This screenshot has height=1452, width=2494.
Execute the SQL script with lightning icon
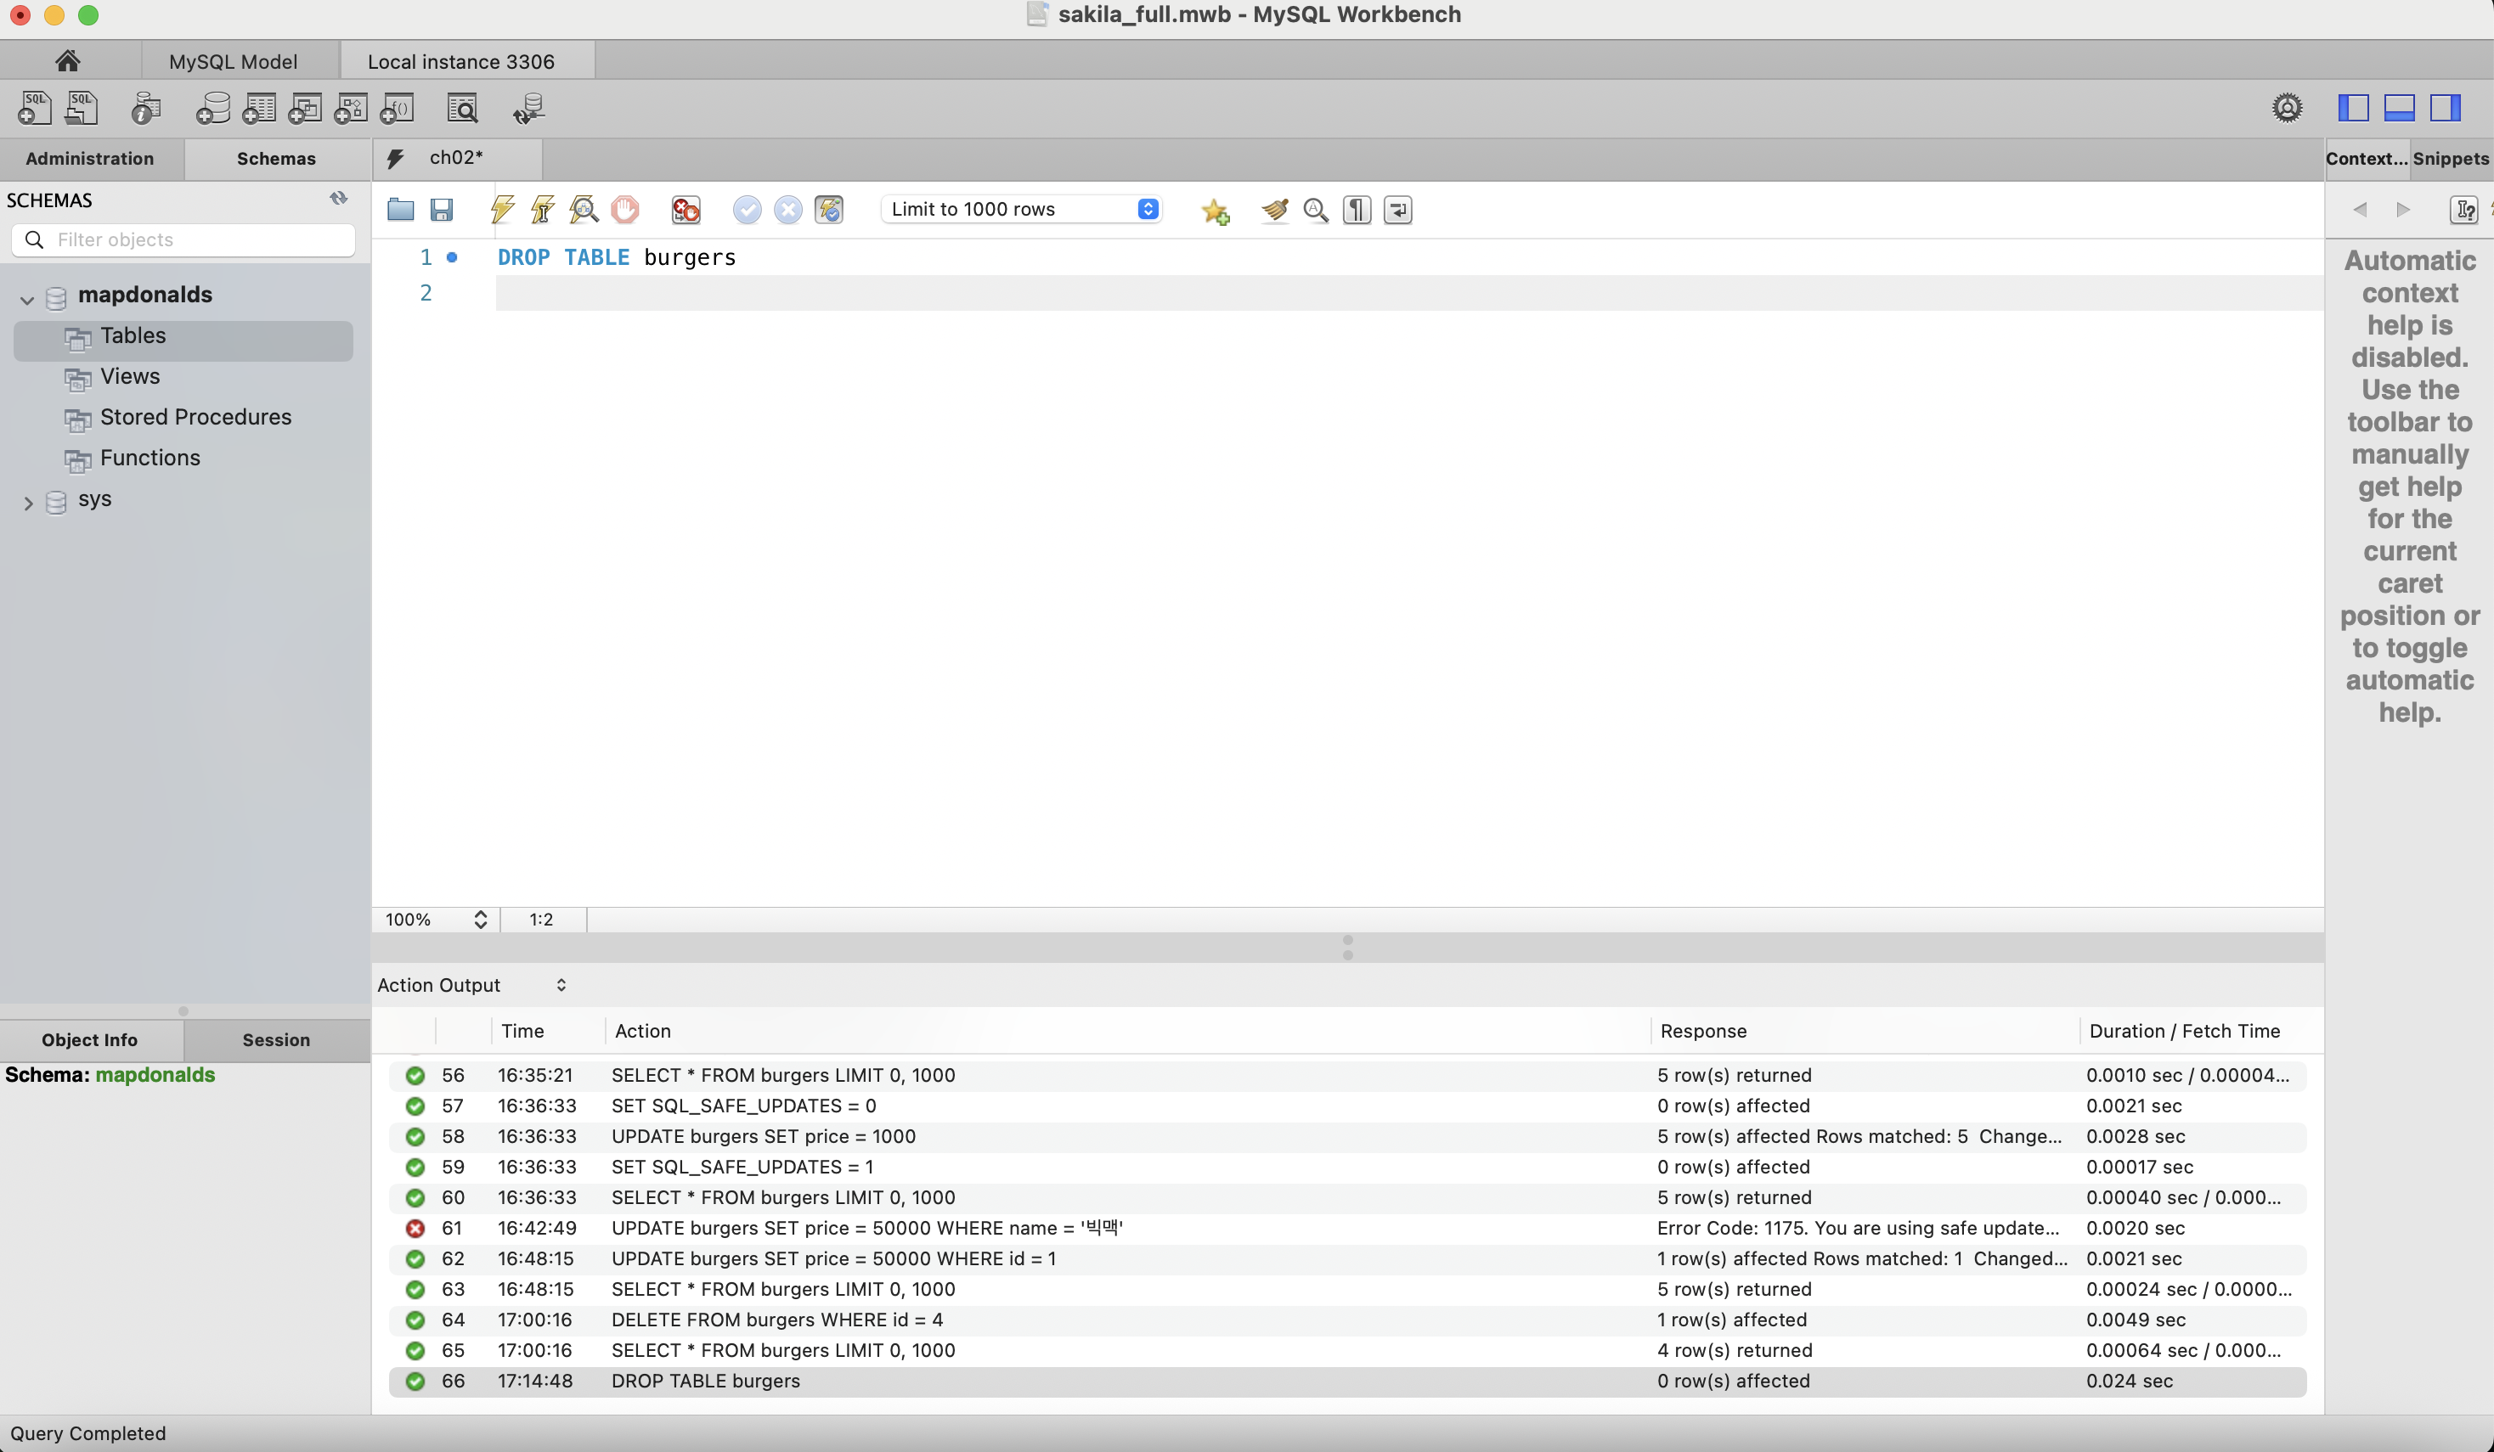(x=503, y=210)
